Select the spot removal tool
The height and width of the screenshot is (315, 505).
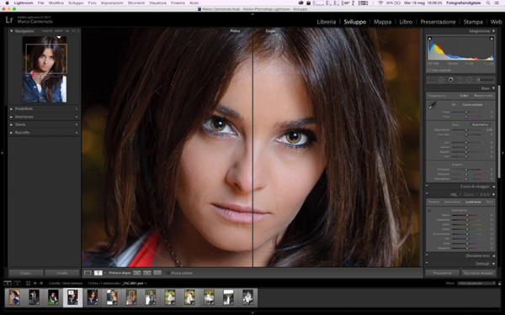[x=441, y=80]
